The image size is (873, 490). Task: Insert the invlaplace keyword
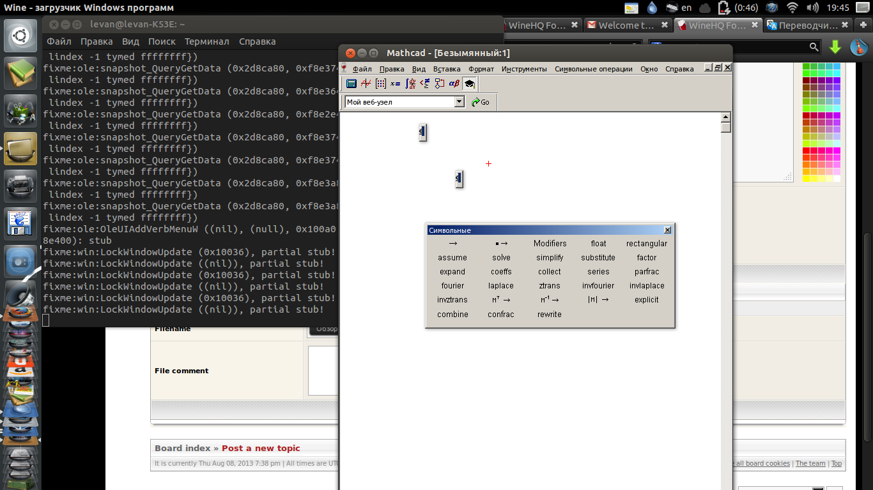pyautogui.click(x=647, y=286)
